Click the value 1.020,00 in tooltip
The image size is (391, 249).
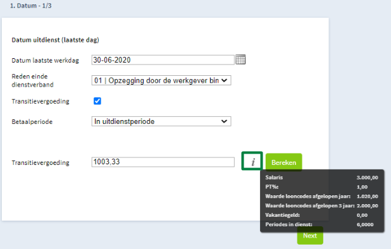pos(368,196)
